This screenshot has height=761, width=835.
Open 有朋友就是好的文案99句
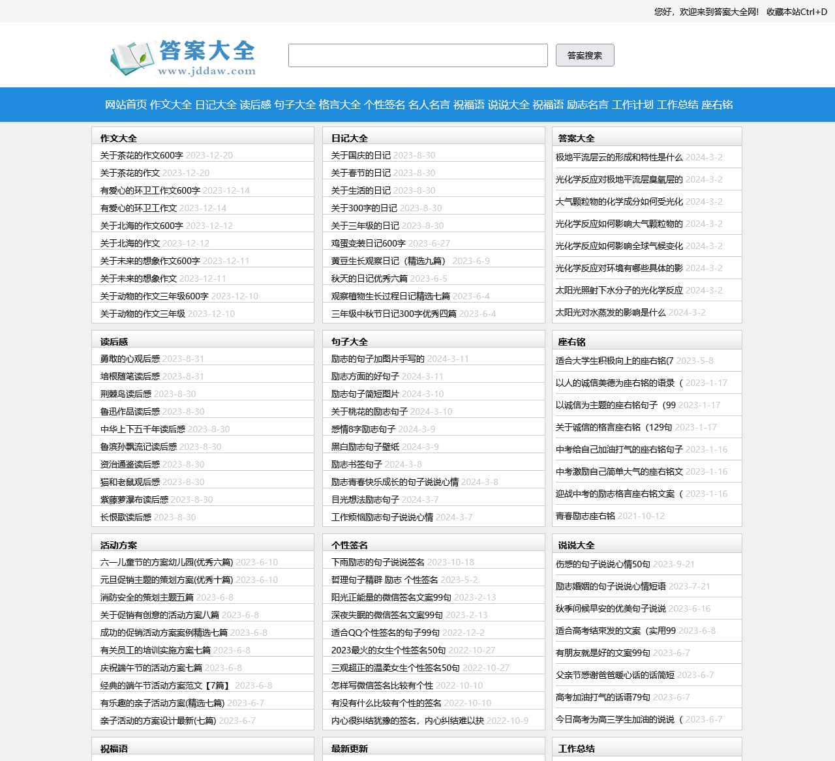pos(603,653)
